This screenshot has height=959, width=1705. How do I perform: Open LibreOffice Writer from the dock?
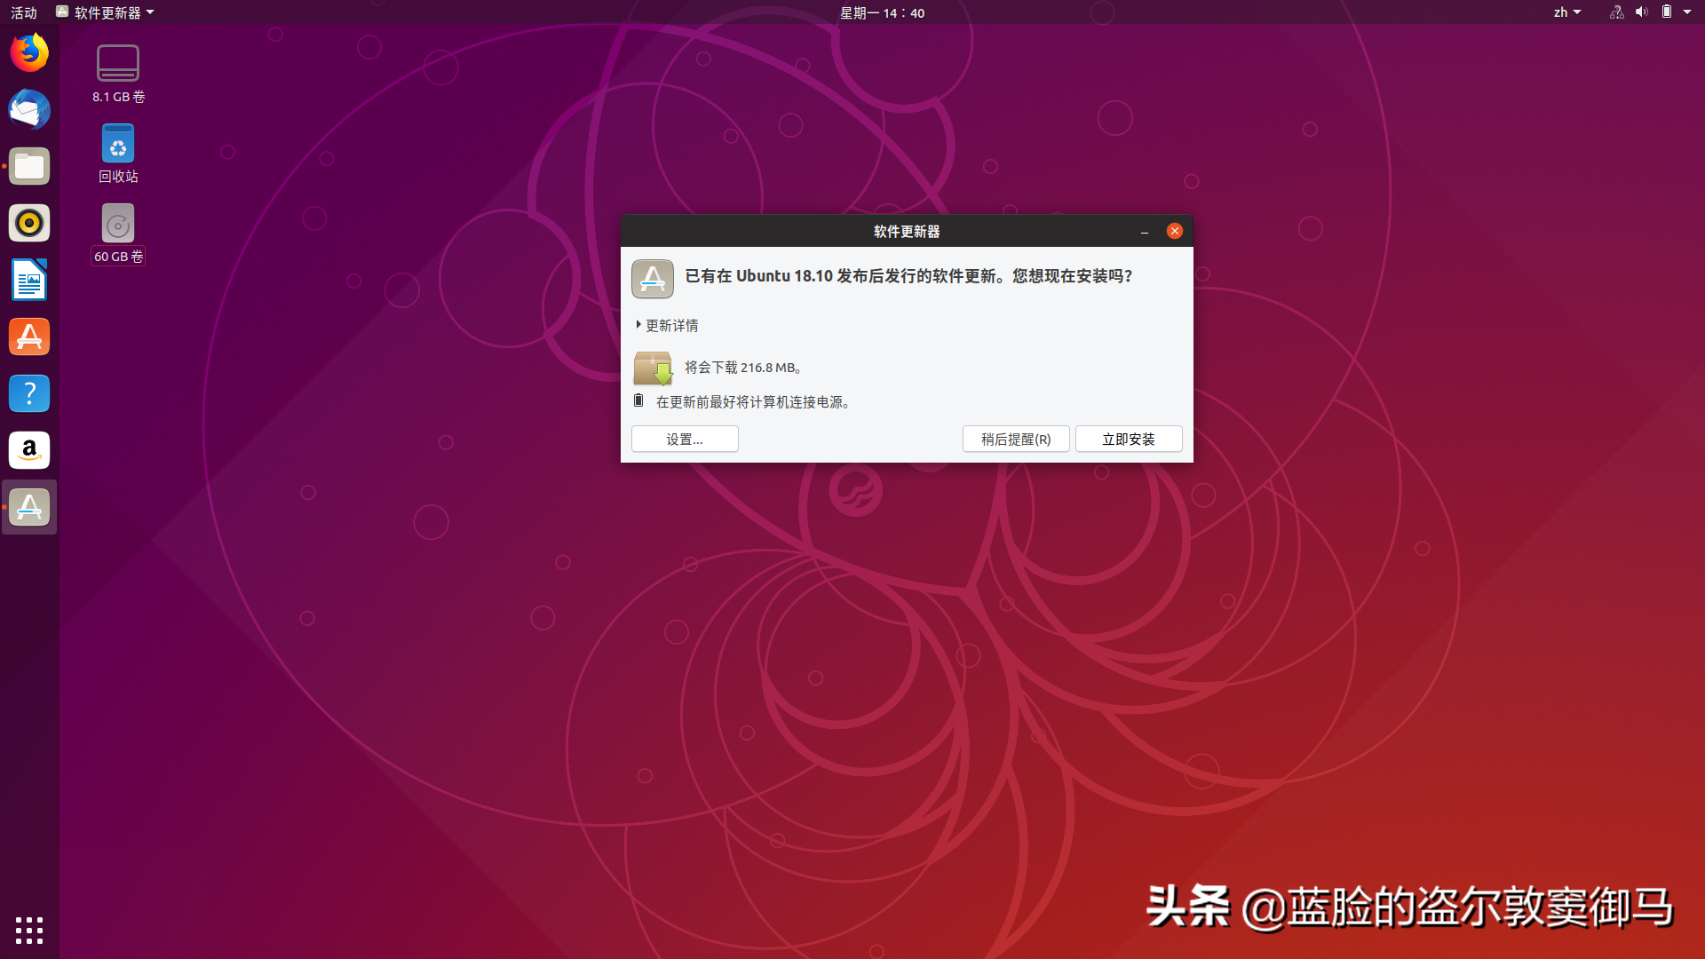pos(29,280)
